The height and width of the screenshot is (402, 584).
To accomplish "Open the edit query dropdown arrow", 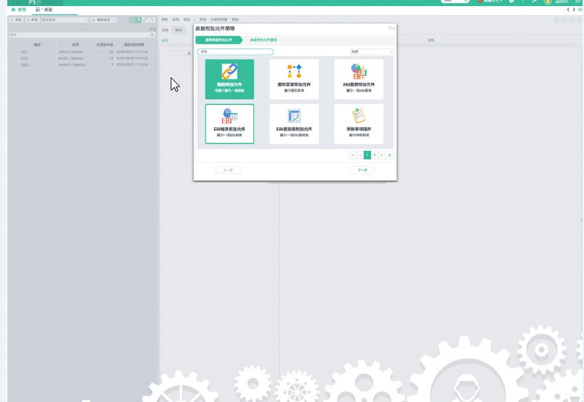I will click(115, 20).
